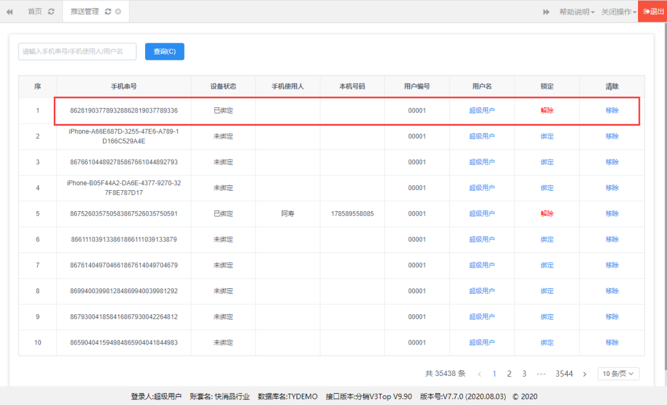The image size is (667, 405).
Task: Focus the phone serial search input field
Action: (x=77, y=51)
